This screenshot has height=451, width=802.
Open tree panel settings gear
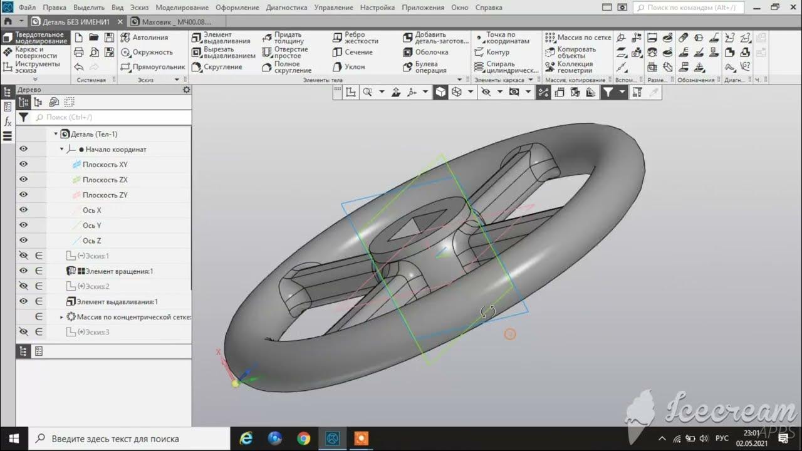[x=186, y=90]
